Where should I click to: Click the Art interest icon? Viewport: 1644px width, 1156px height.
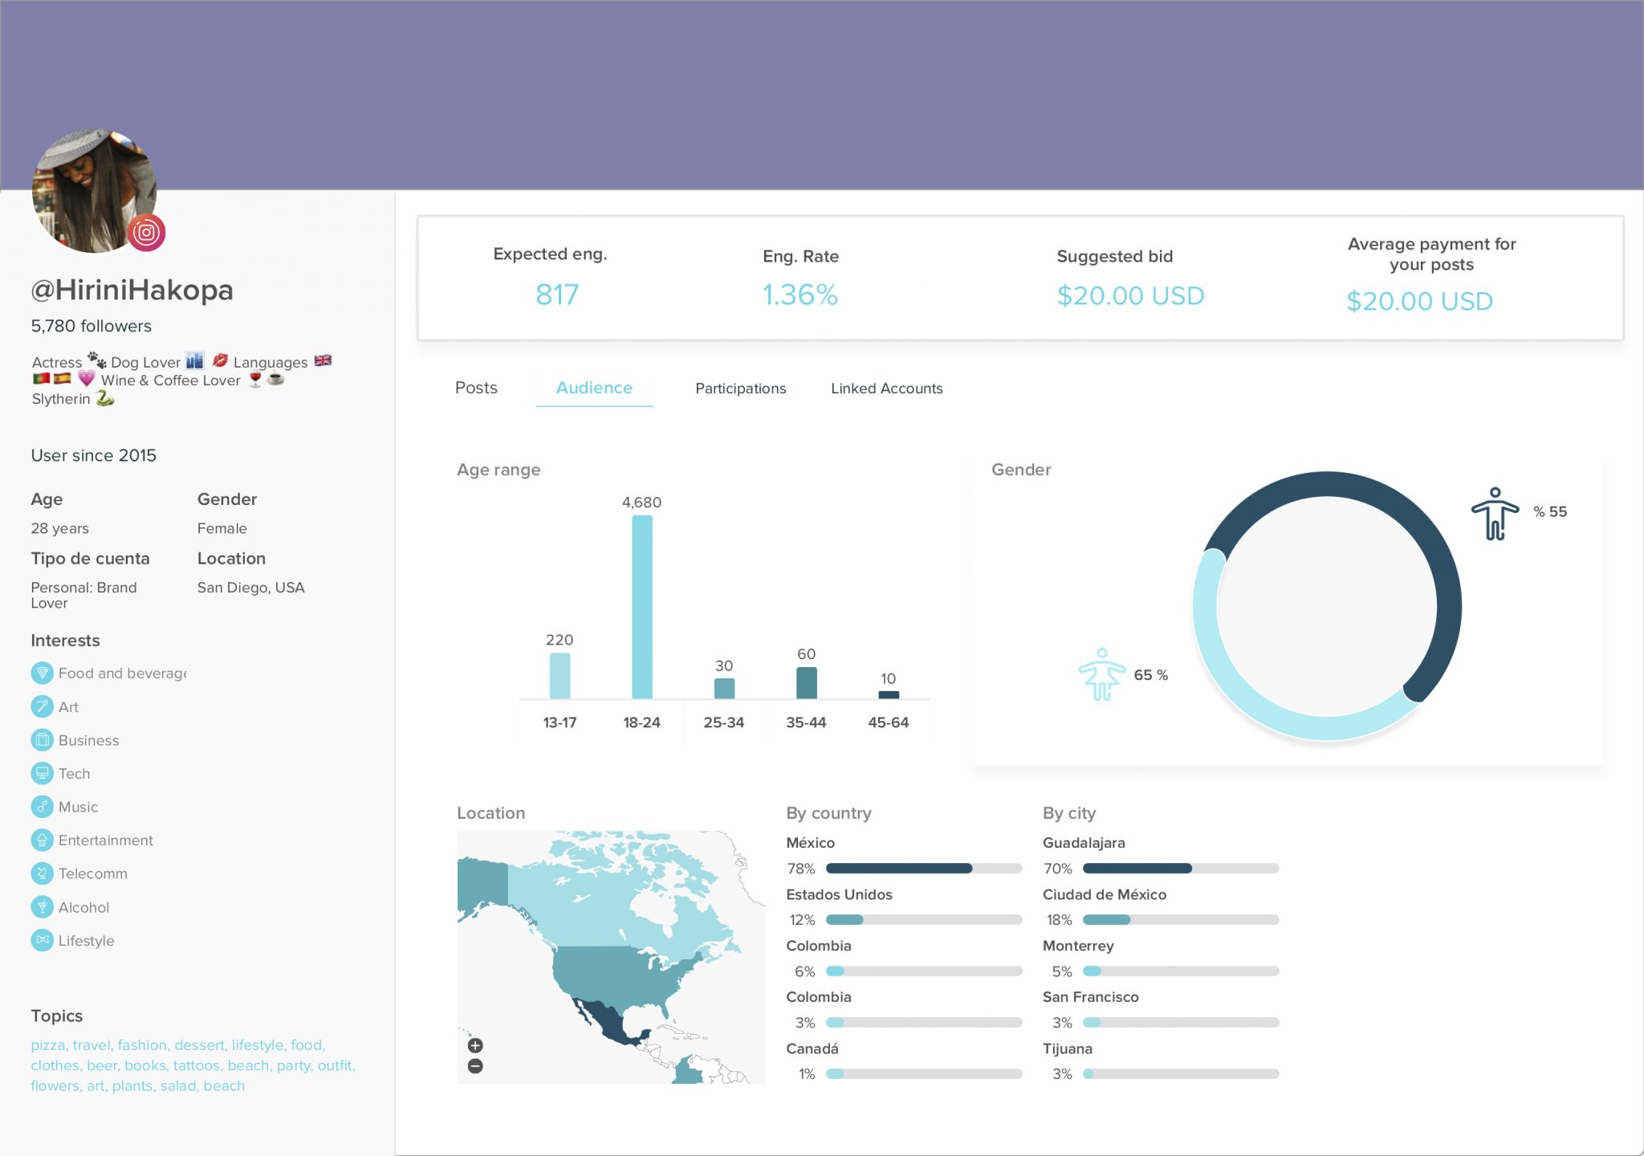(42, 706)
